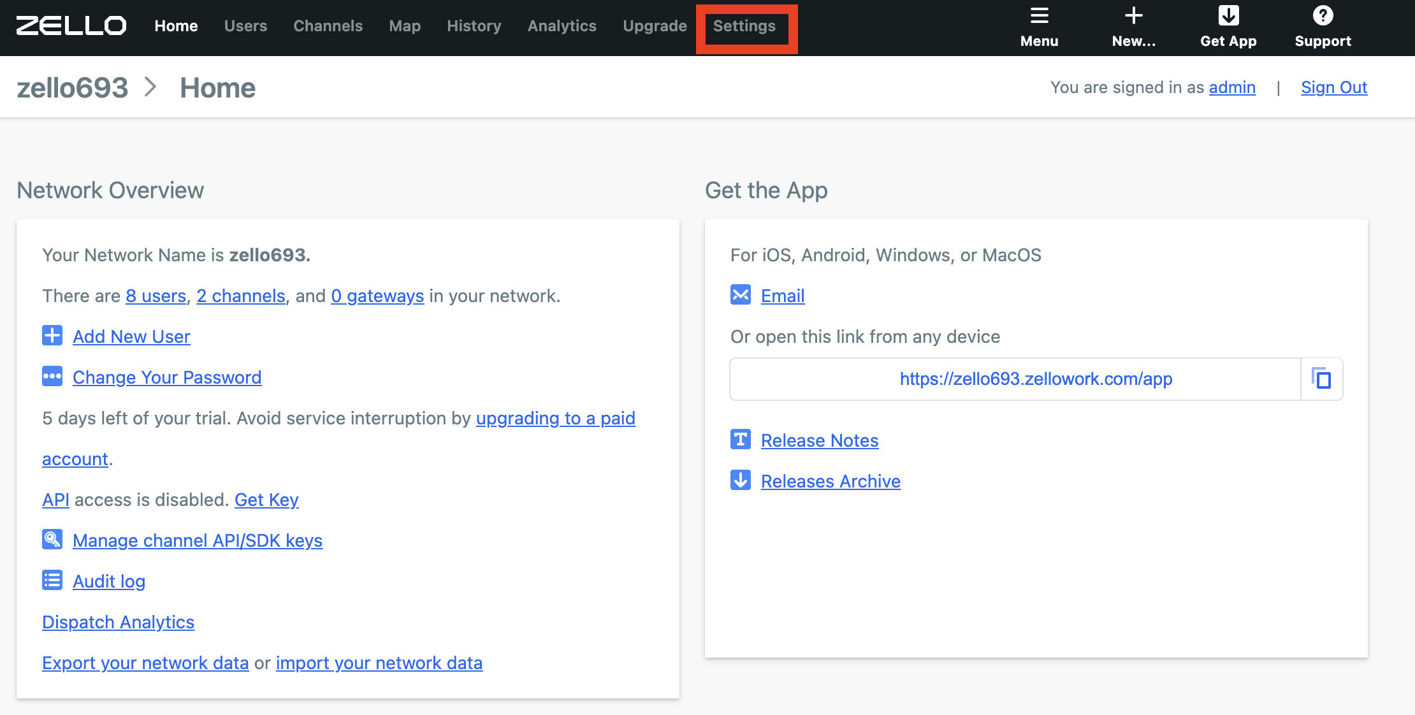Click the Releases Archive download icon
The image size is (1415, 715).
pyautogui.click(x=741, y=480)
